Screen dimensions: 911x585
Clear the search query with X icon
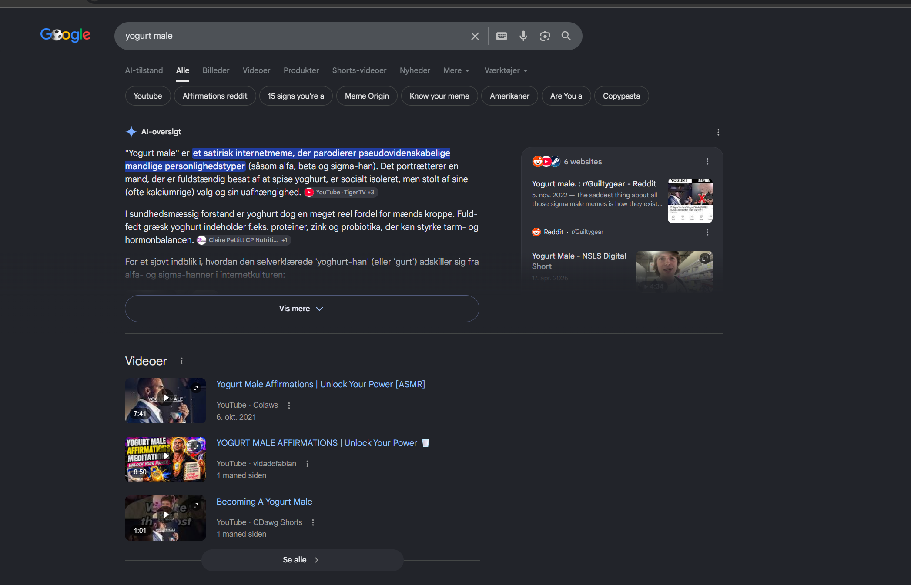pos(475,36)
